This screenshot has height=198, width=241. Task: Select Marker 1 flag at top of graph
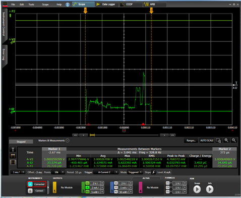(85, 10)
